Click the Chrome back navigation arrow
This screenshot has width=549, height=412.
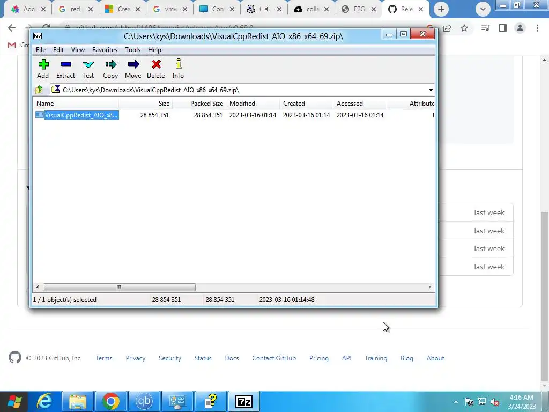(x=12, y=28)
